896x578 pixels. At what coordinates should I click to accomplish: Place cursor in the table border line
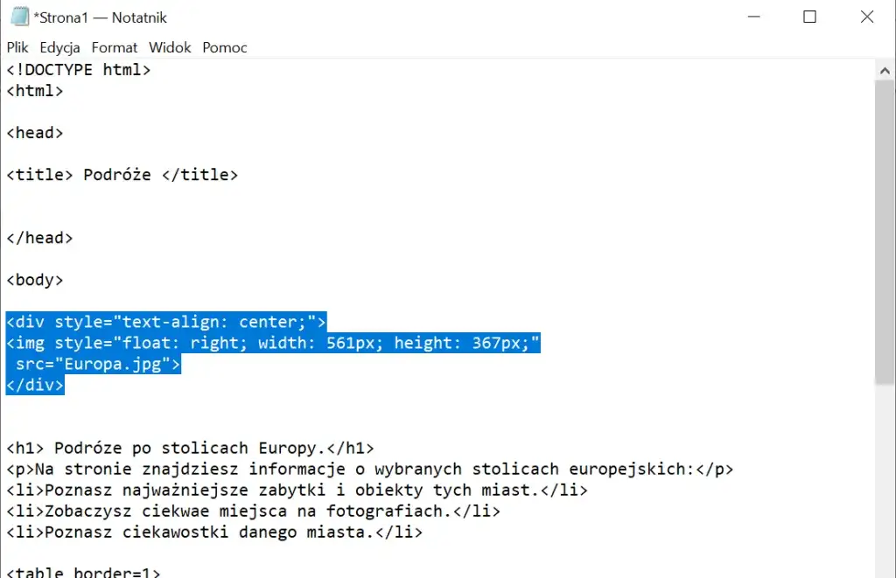click(x=79, y=571)
